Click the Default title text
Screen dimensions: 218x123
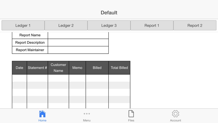(x=109, y=13)
